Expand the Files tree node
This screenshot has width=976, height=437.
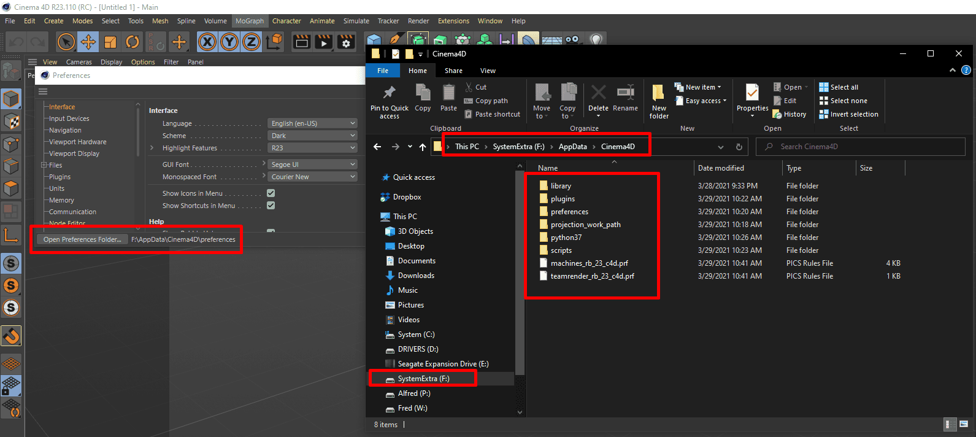click(44, 165)
